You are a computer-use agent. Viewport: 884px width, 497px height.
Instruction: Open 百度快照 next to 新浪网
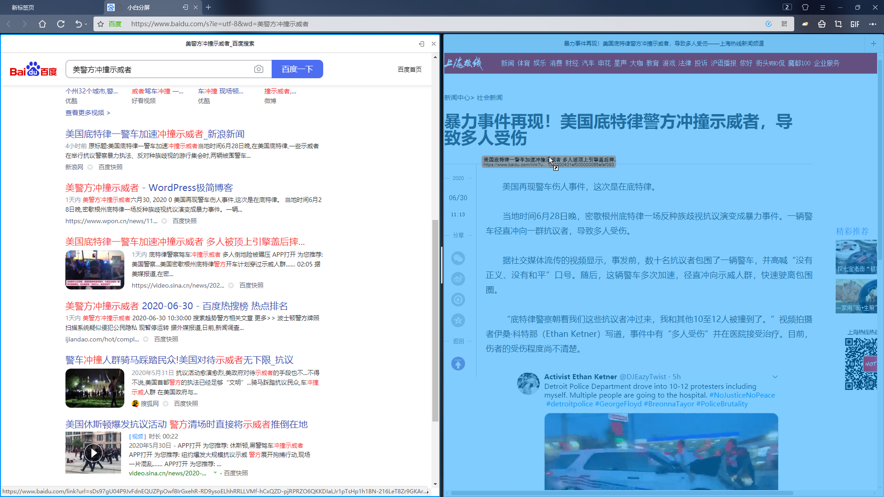click(110, 167)
